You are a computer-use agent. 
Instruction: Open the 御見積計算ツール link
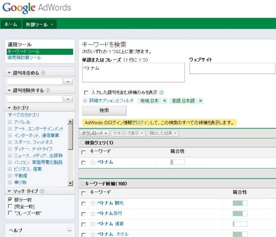pos(24,58)
